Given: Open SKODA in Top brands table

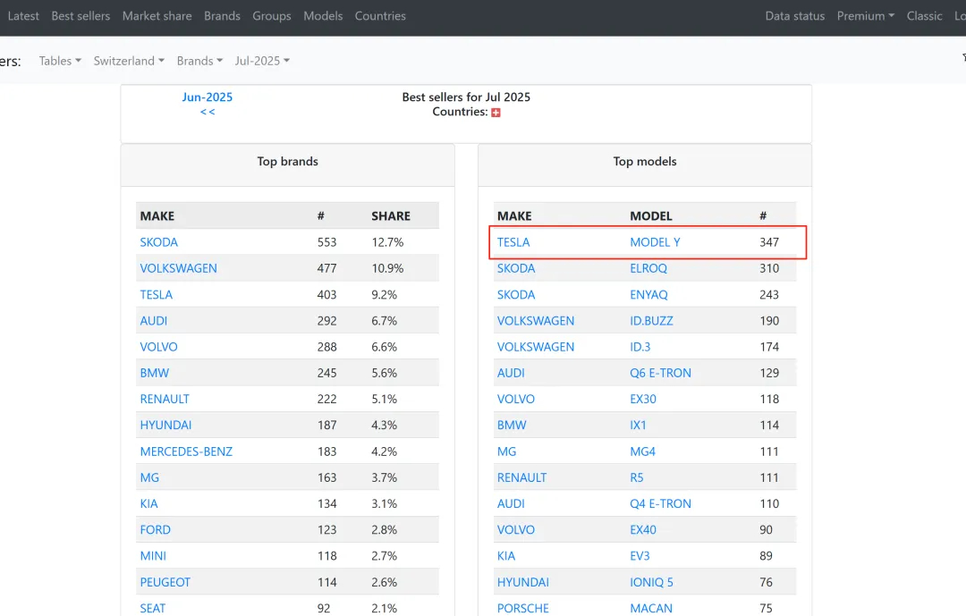Looking at the screenshot, I should coord(159,242).
